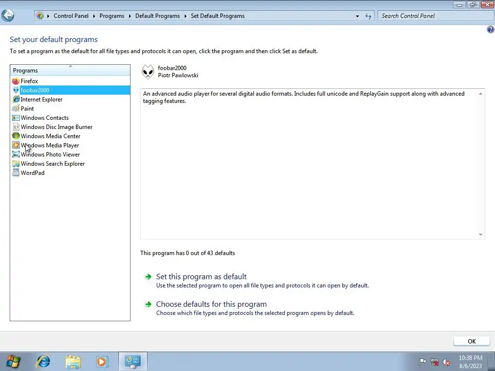Open Help with the blue question mark

[490, 29]
